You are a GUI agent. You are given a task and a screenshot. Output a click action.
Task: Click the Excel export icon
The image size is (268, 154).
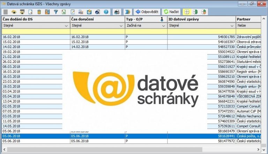point(64,12)
